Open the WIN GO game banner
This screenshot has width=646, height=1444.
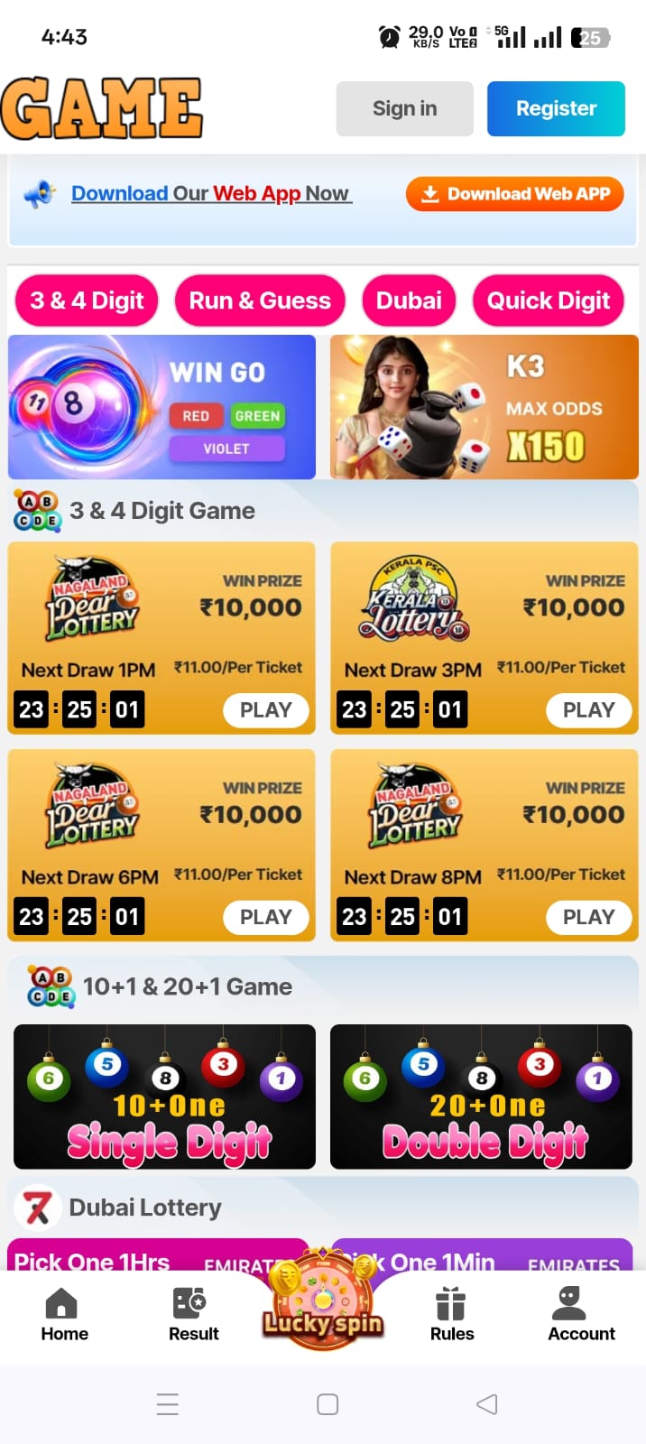click(161, 407)
